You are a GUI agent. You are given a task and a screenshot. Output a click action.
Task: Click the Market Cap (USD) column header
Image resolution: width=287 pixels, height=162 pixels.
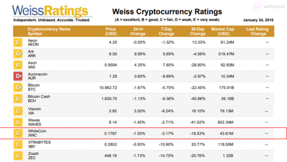pos(223,31)
